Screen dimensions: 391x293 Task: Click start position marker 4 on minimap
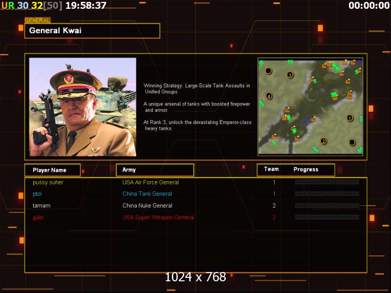pos(269,96)
